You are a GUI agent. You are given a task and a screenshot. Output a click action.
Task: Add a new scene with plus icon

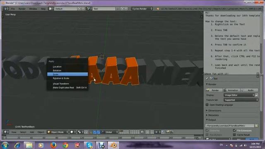[x=122, y=9]
